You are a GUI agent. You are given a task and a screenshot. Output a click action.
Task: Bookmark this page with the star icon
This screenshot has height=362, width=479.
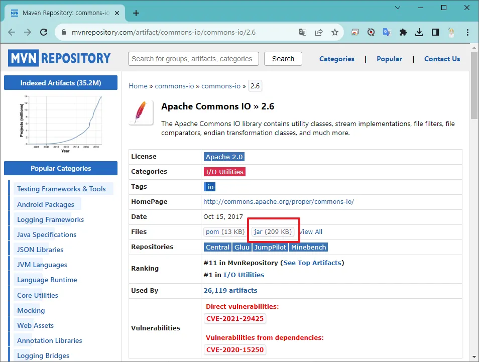[x=335, y=32]
